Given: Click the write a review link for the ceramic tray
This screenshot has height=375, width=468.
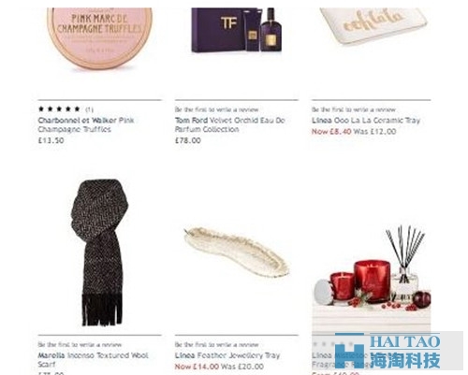Looking at the screenshot, I should point(354,109).
